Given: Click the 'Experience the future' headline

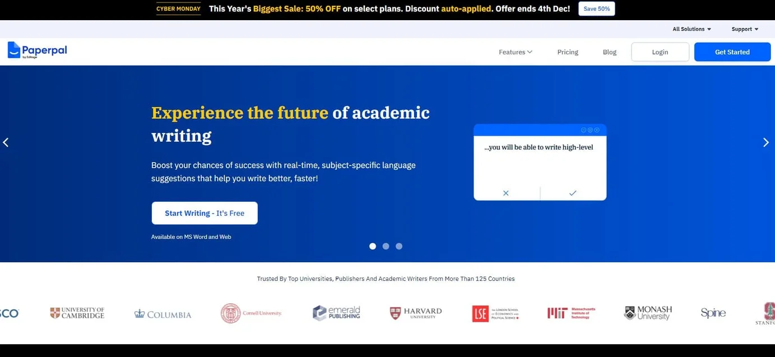Looking at the screenshot, I should tap(290, 124).
